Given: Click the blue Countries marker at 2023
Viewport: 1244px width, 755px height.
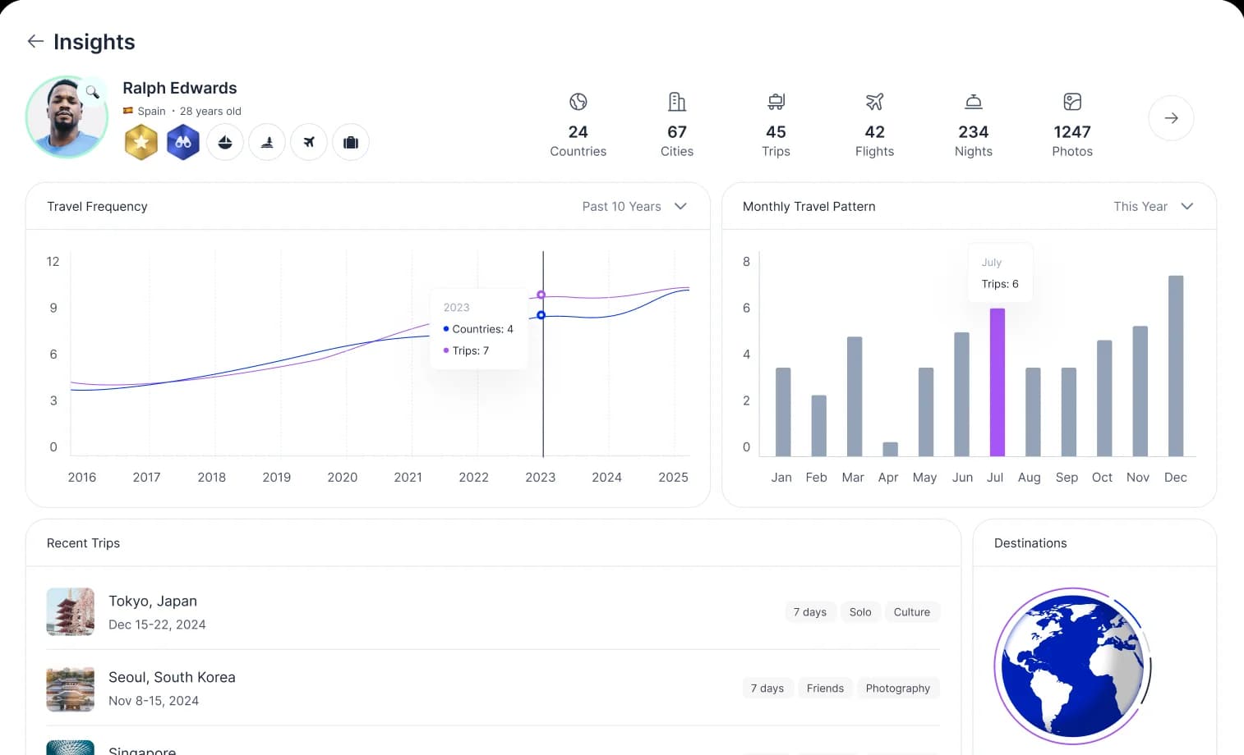Looking at the screenshot, I should click(x=541, y=315).
